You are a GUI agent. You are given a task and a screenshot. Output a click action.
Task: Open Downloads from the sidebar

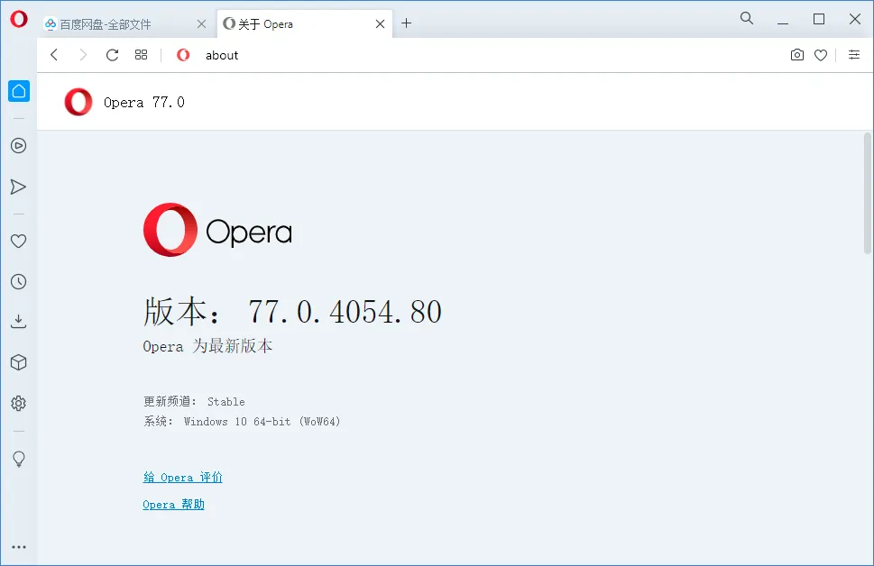pos(18,321)
